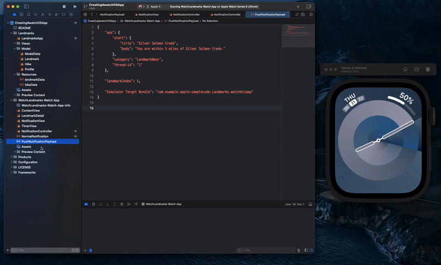Open TimerView in the navigator
The width and height of the screenshot is (441, 265).
(29, 126)
